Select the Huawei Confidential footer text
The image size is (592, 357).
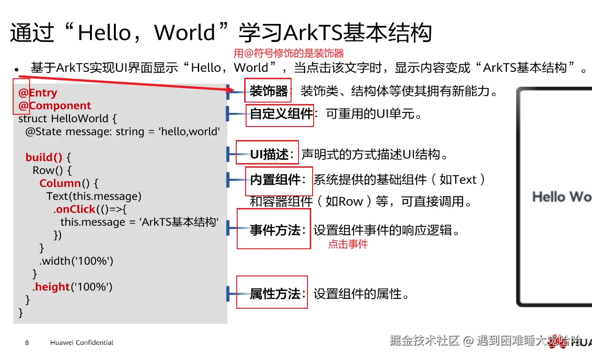(82, 342)
